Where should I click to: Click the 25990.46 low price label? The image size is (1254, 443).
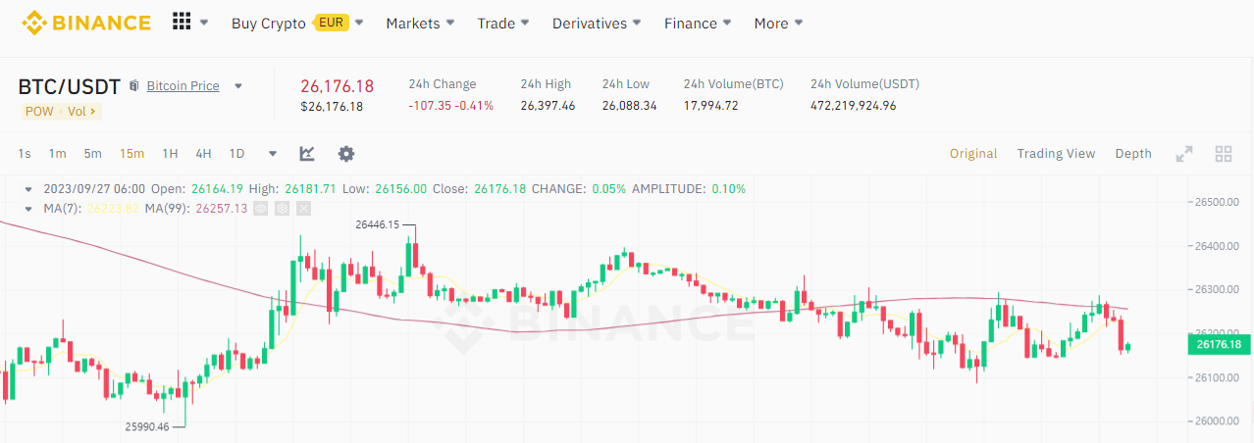[x=147, y=426]
